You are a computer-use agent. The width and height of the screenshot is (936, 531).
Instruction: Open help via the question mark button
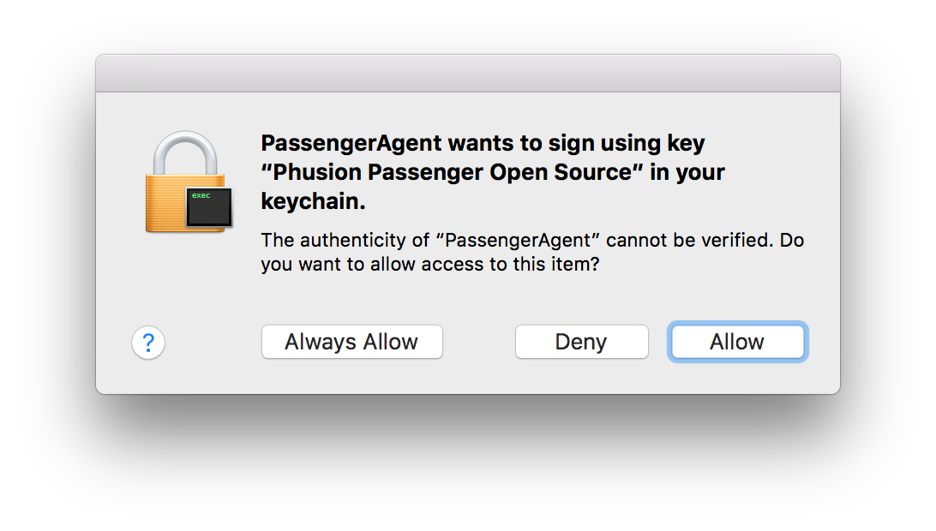(x=148, y=343)
